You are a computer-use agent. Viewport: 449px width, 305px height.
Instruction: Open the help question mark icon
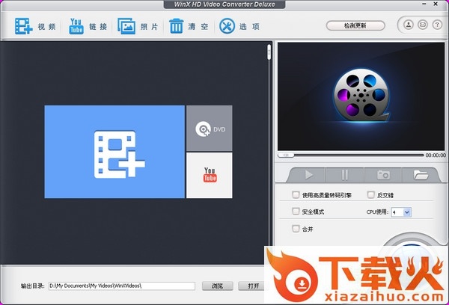pyautogui.click(x=437, y=25)
